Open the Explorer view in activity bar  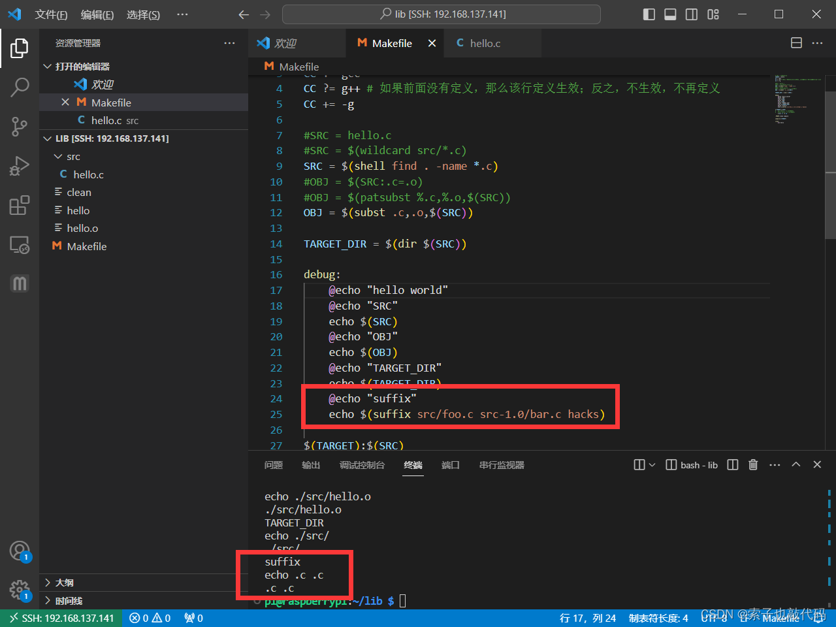[20, 48]
